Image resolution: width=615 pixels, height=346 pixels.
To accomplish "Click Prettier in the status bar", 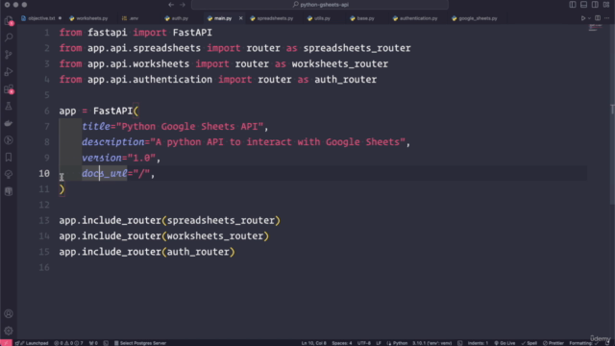I will (553, 343).
